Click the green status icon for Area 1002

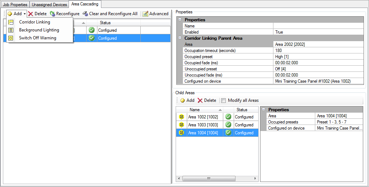[x=228, y=117]
